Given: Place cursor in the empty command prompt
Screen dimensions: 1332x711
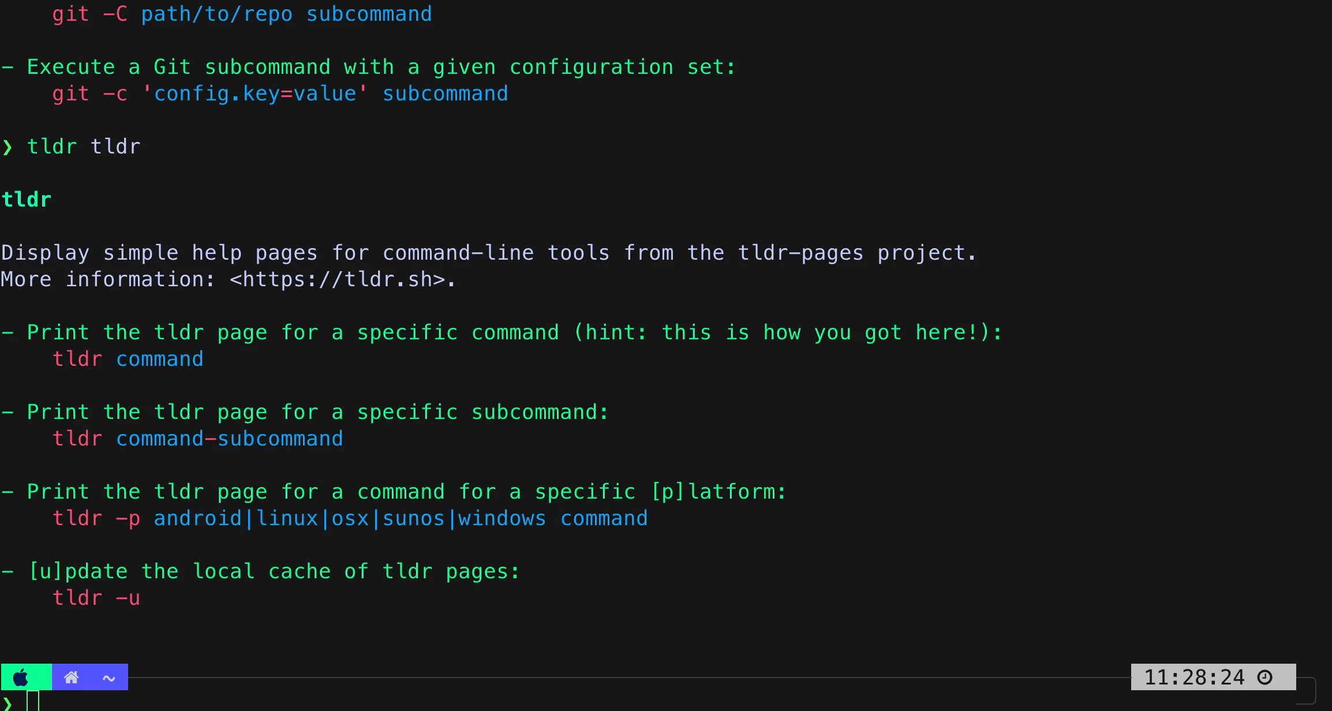Looking at the screenshot, I should point(33,702).
